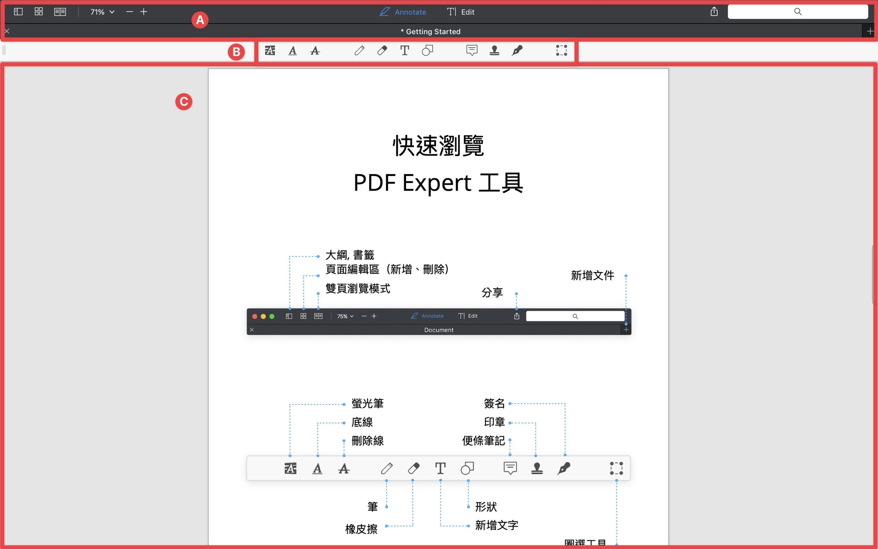Select the Underline text tool
Viewport: 878px width, 549px height.
point(292,50)
